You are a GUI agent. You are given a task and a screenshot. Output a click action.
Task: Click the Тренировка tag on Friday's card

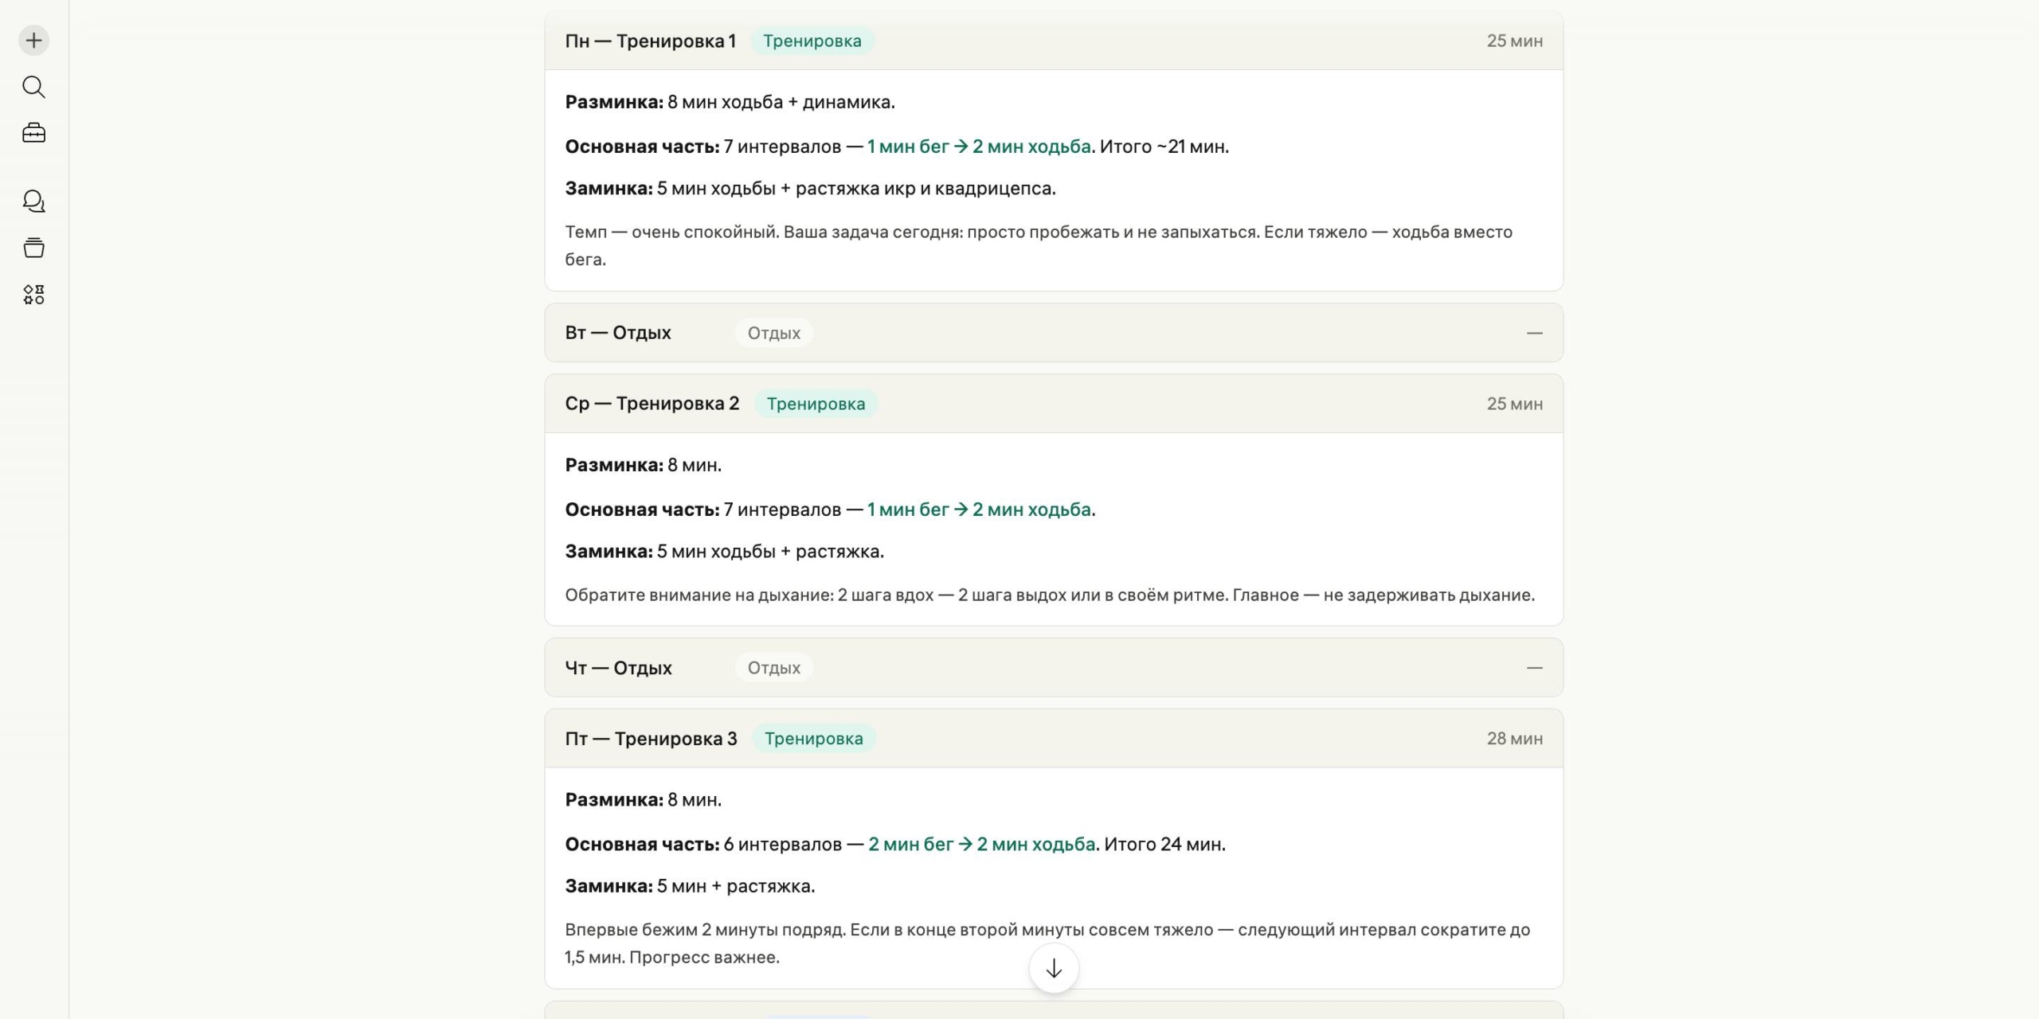tap(813, 739)
